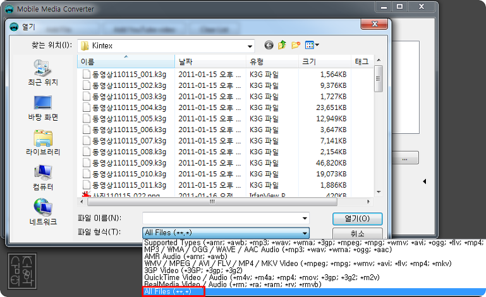
Task: Click horizontal scrollbar right arrow
Action: 368,202
